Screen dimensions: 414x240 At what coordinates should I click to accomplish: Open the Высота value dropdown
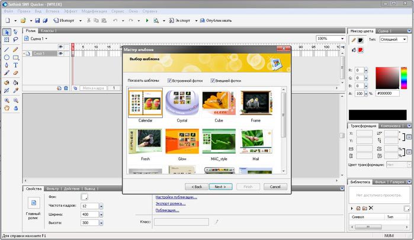(101, 223)
